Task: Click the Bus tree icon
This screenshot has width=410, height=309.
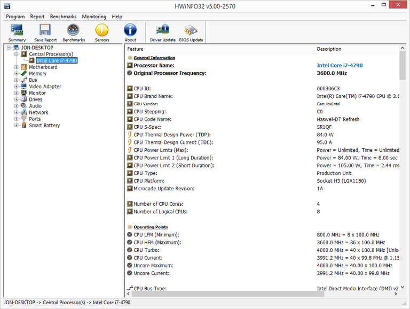Action: click(x=24, y=80)
